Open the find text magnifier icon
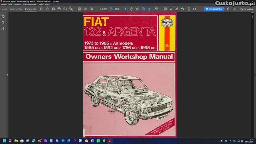 (x=71, y=9)
